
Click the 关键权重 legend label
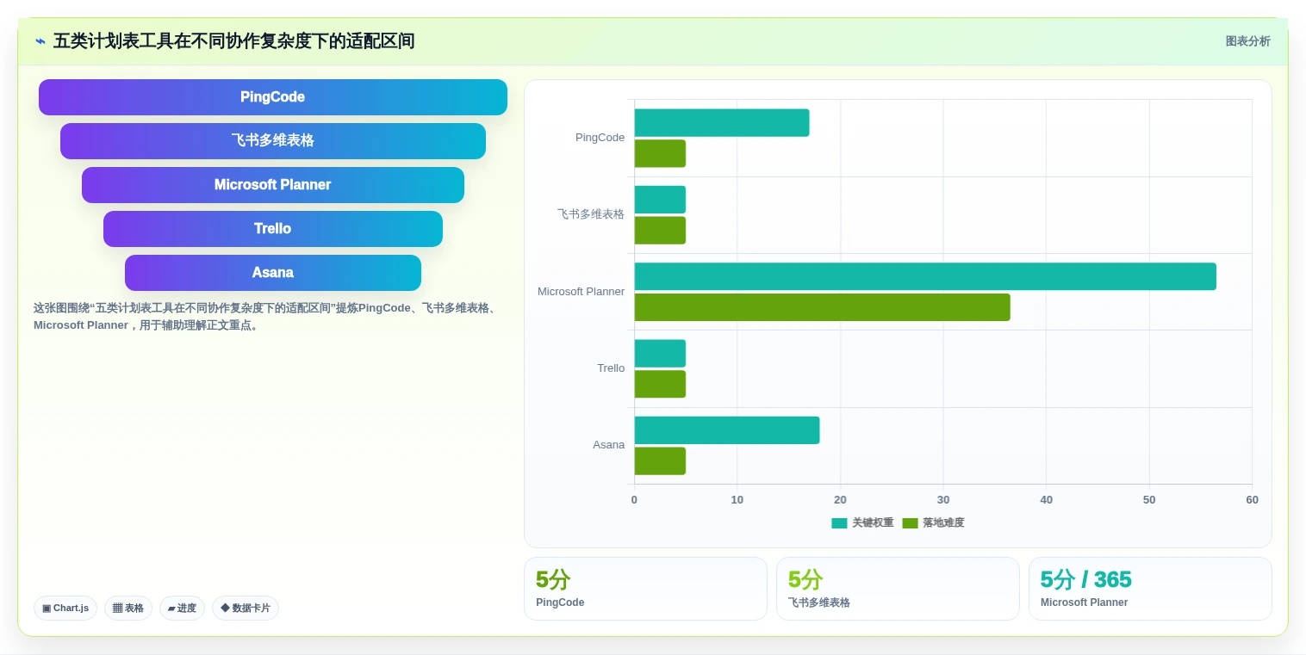tap(873, 523)
